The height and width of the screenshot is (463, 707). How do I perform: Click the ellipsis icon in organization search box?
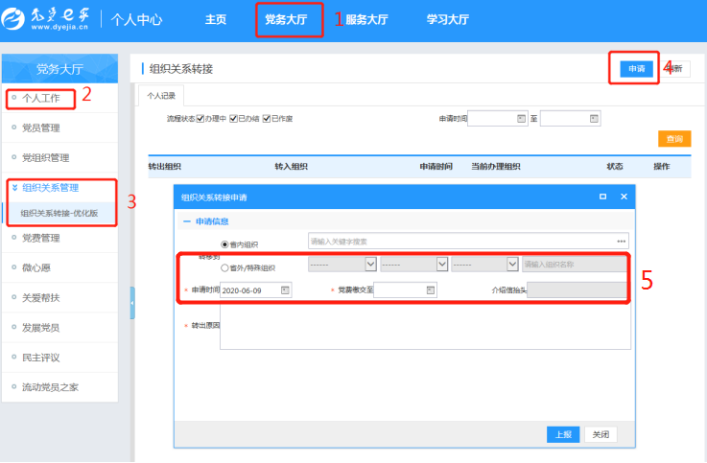click(x=622, y=241)
